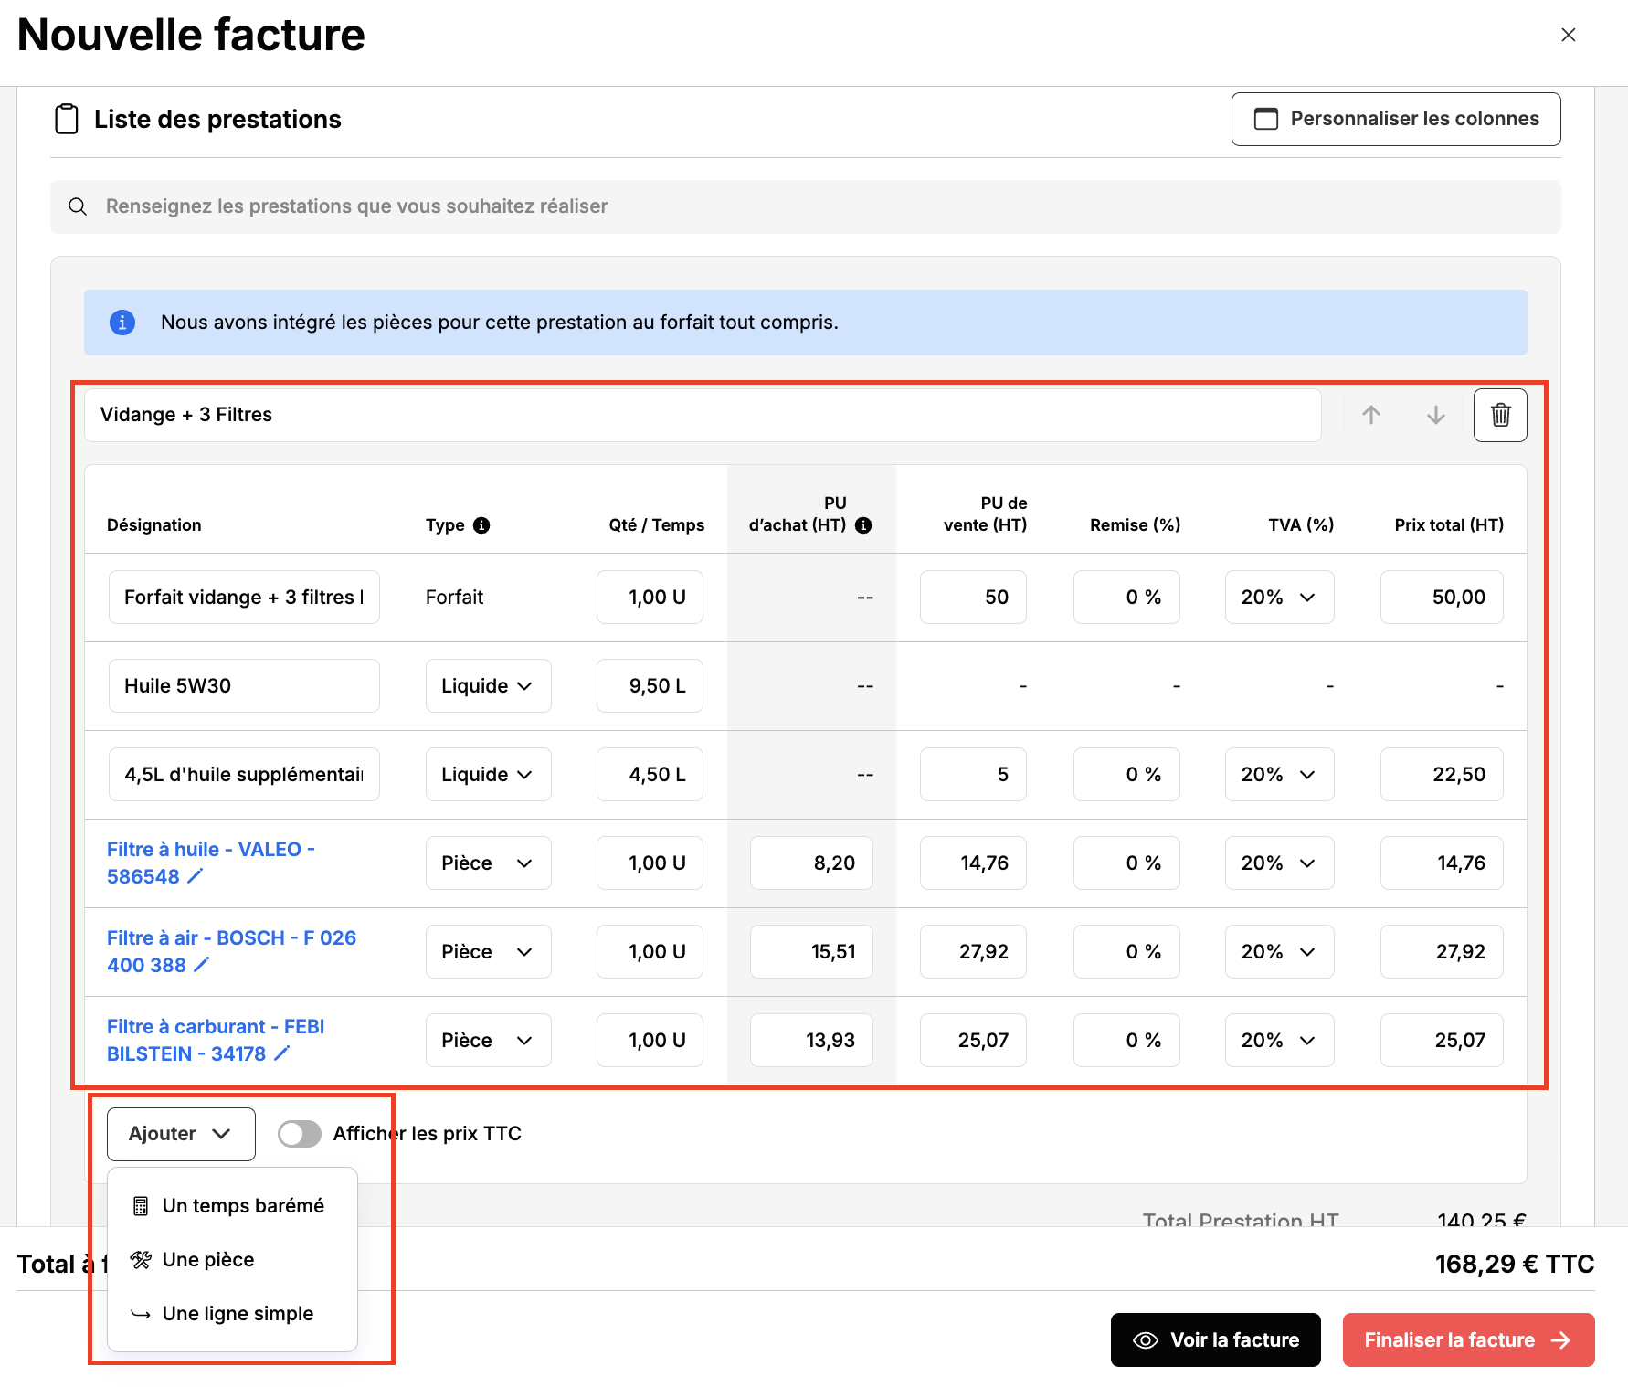Open TVA dropdown for Filtre à huile row

click(1279, 863)
